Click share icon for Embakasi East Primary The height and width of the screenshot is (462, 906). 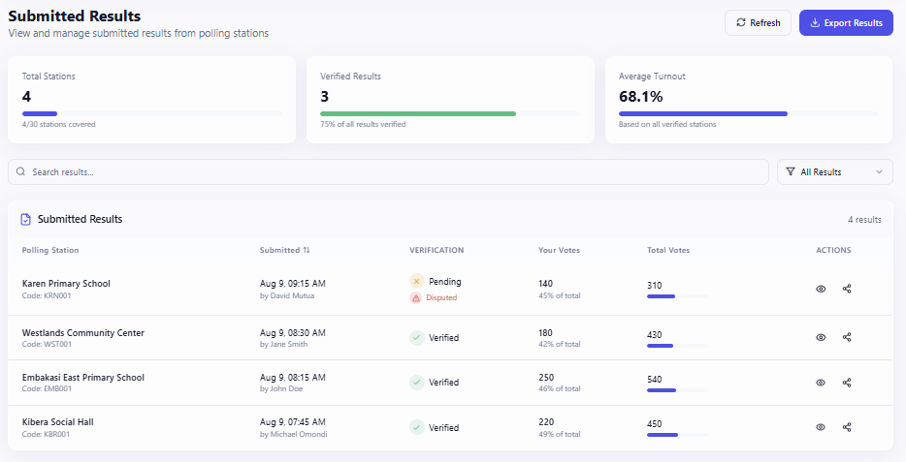pos(847,383)
